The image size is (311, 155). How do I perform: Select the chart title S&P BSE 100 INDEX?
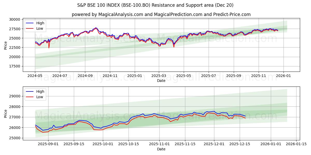pos(155,5)
